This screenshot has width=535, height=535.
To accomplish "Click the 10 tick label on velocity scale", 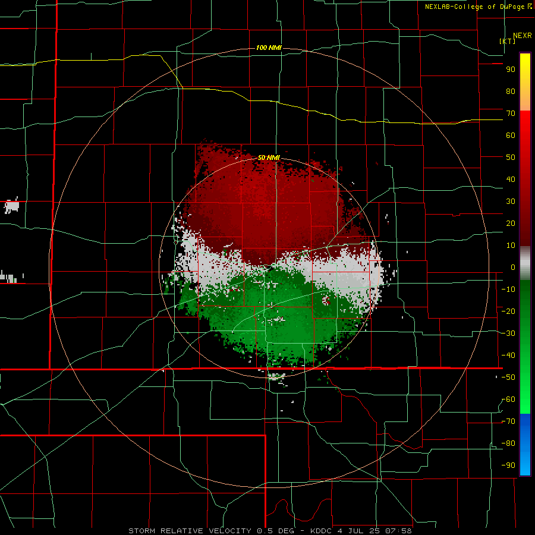I will click(511, 246).
